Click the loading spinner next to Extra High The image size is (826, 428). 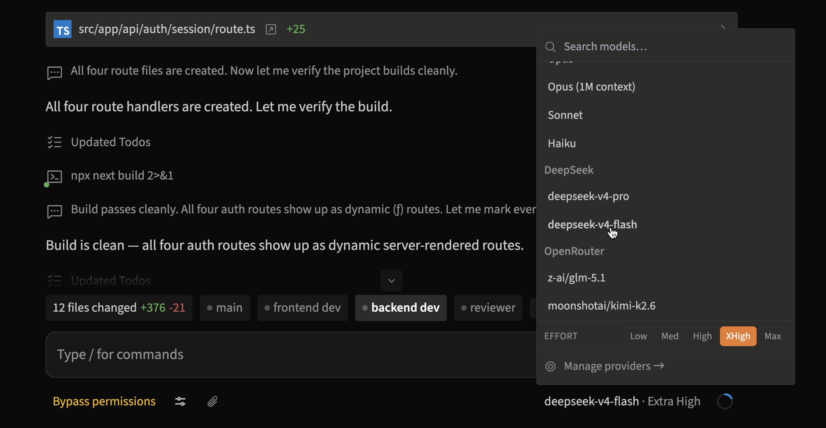pyautogui.click(x=725, y=401)
